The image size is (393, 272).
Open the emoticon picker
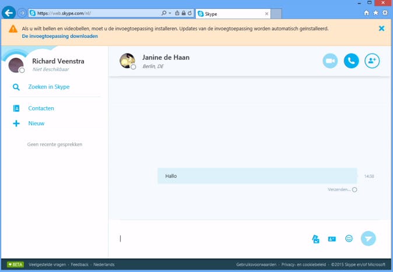pyautogui.click(x=349, y=238)
